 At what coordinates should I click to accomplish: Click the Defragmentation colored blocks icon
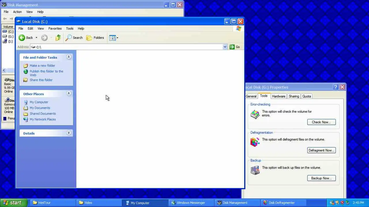tap(255, 142)
